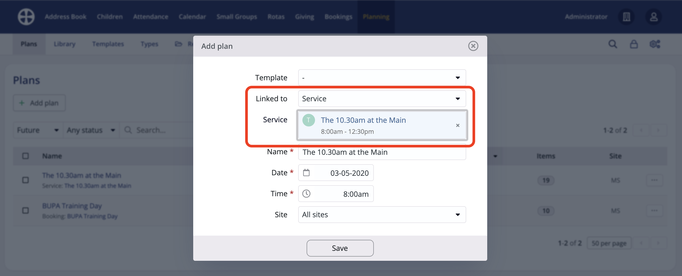Remove the selected service using the x
The height and width of the screenshot is (276, 682).
pos(458,125)
